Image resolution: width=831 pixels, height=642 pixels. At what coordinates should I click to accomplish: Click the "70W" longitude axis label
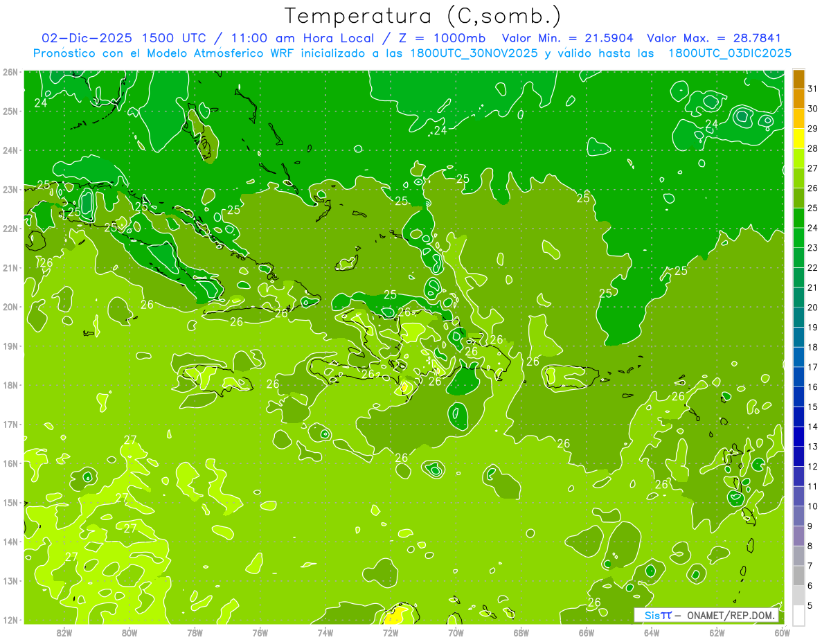click(456, 632)
